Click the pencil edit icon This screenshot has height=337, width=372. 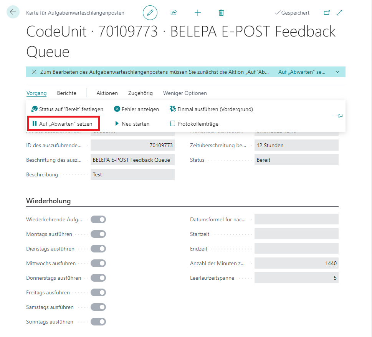point(150,13)
